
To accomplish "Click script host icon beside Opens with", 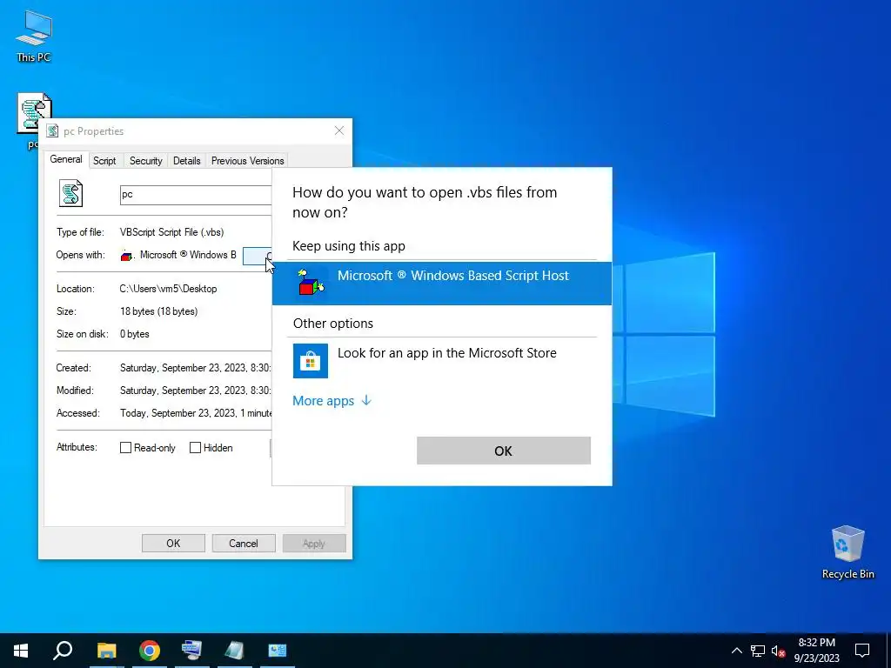I will coord(127,256).
